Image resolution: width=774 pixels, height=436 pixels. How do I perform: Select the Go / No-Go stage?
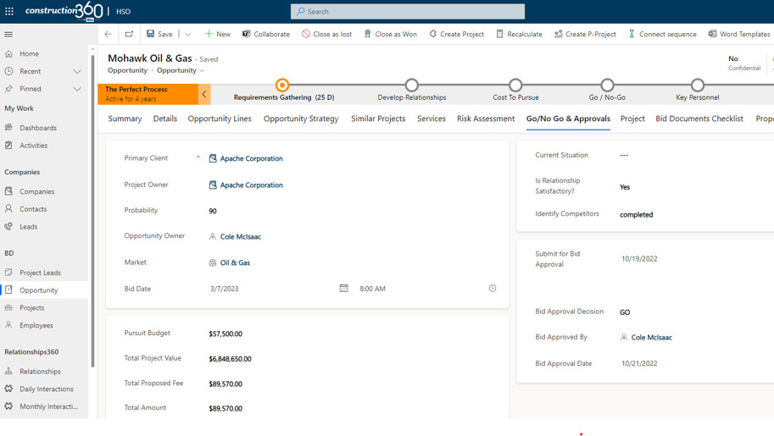(x=607, y=86)
